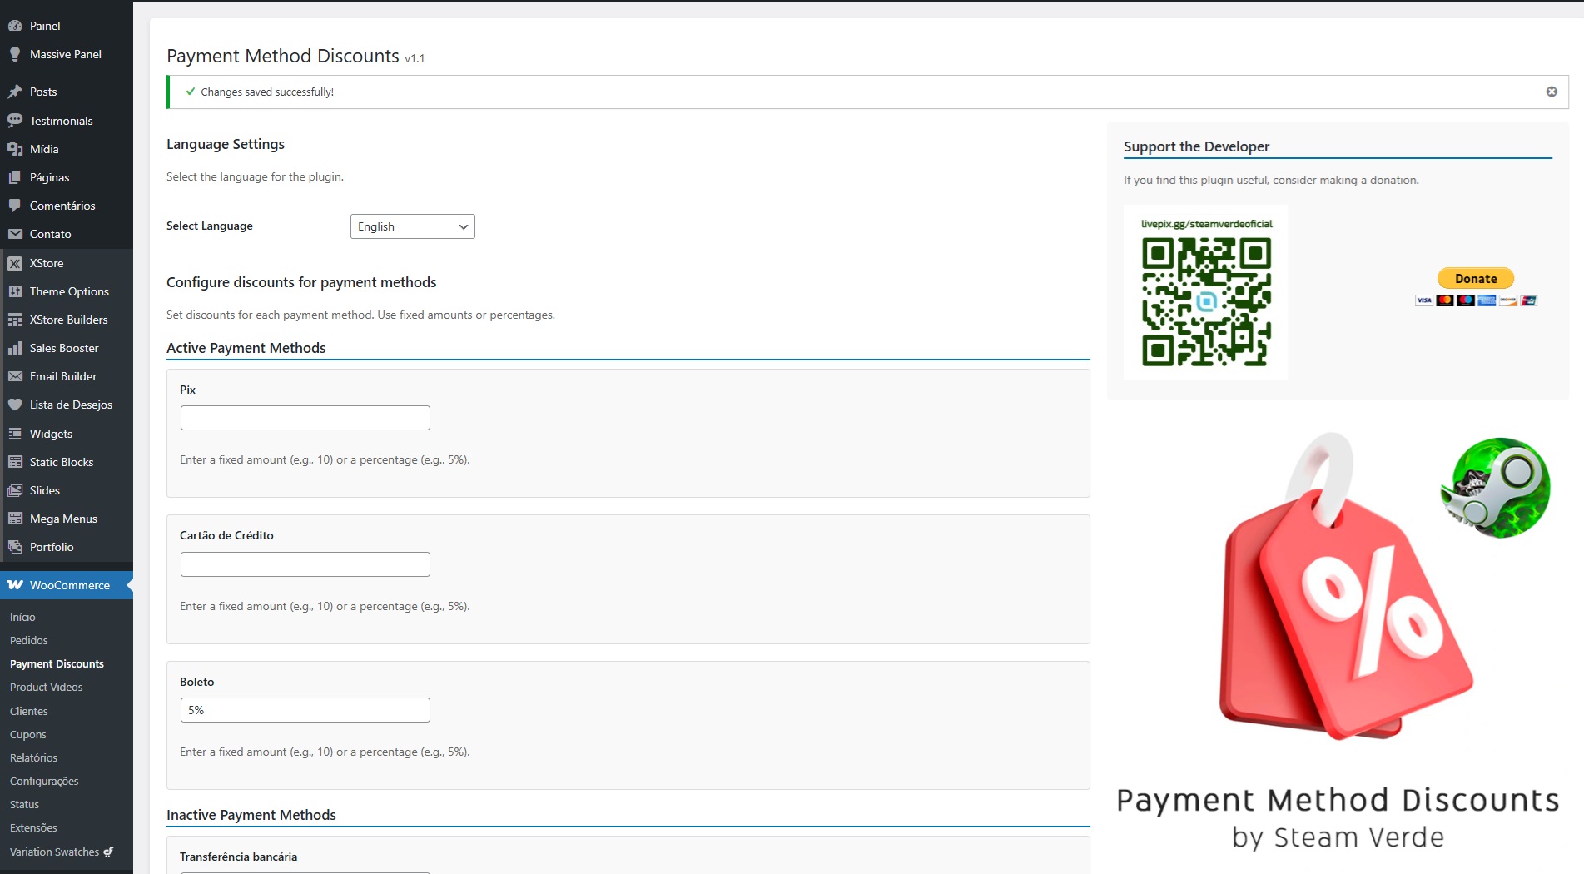The height and width of the screenshot is (874, 1584).
Task: Click the XStore Builders icon
Action: pos(15,320)
